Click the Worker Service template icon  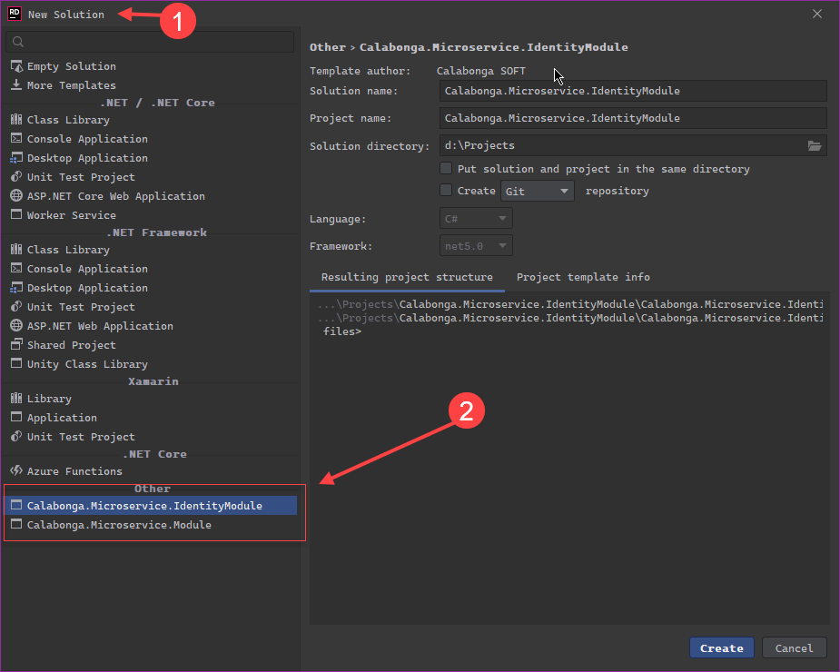16,215
